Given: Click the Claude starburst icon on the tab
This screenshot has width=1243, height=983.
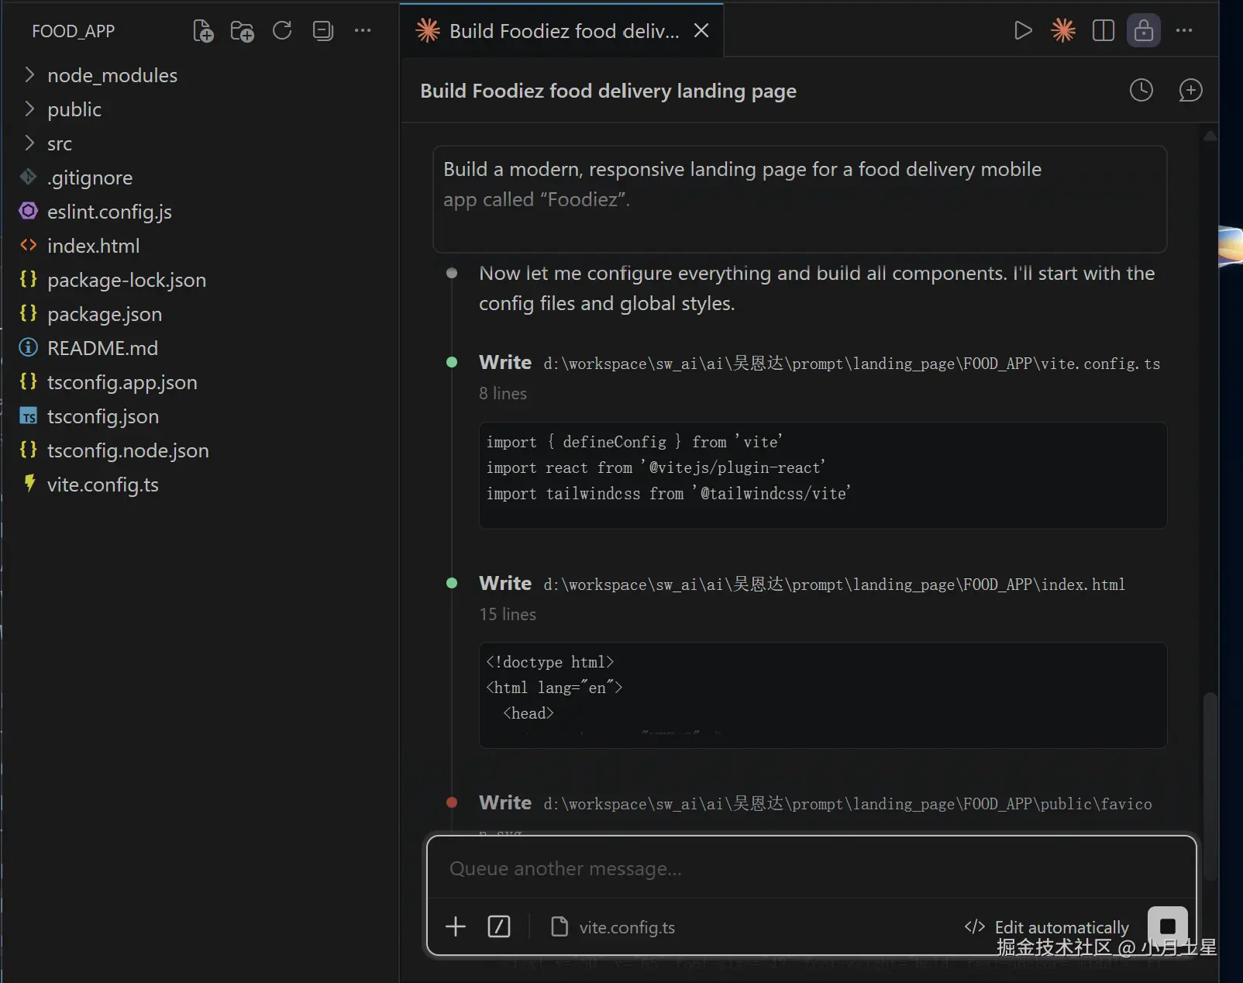Looking at the screenshot, I should point(428,31).
